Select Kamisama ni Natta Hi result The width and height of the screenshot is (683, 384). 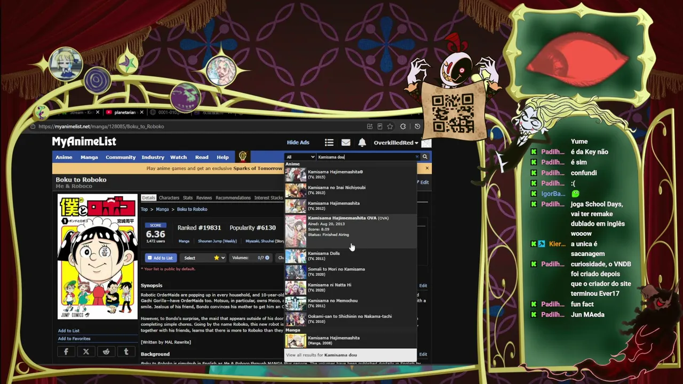(351, 287)
